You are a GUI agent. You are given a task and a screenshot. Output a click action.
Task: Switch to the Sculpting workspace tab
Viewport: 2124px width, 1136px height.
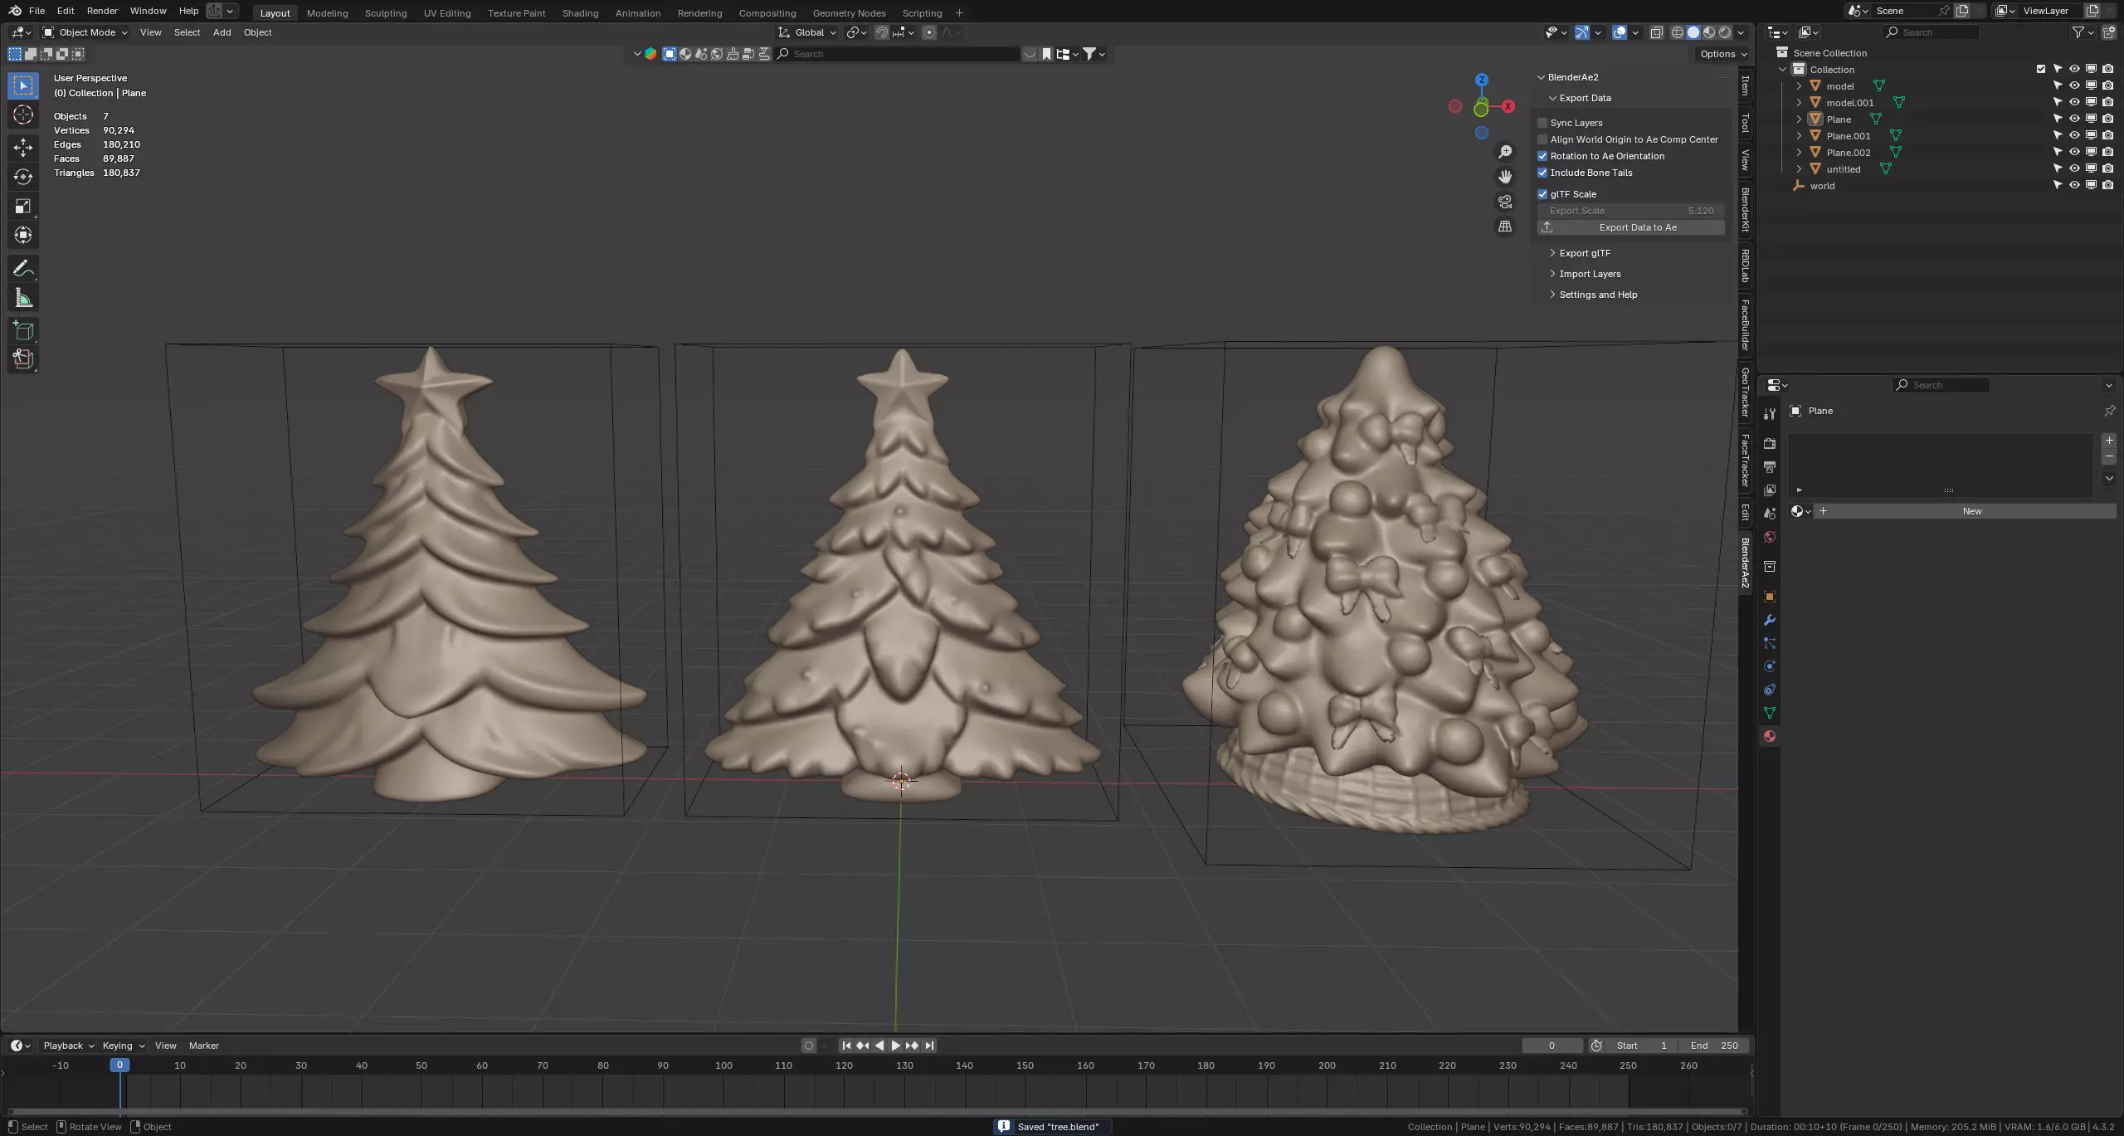386,12
